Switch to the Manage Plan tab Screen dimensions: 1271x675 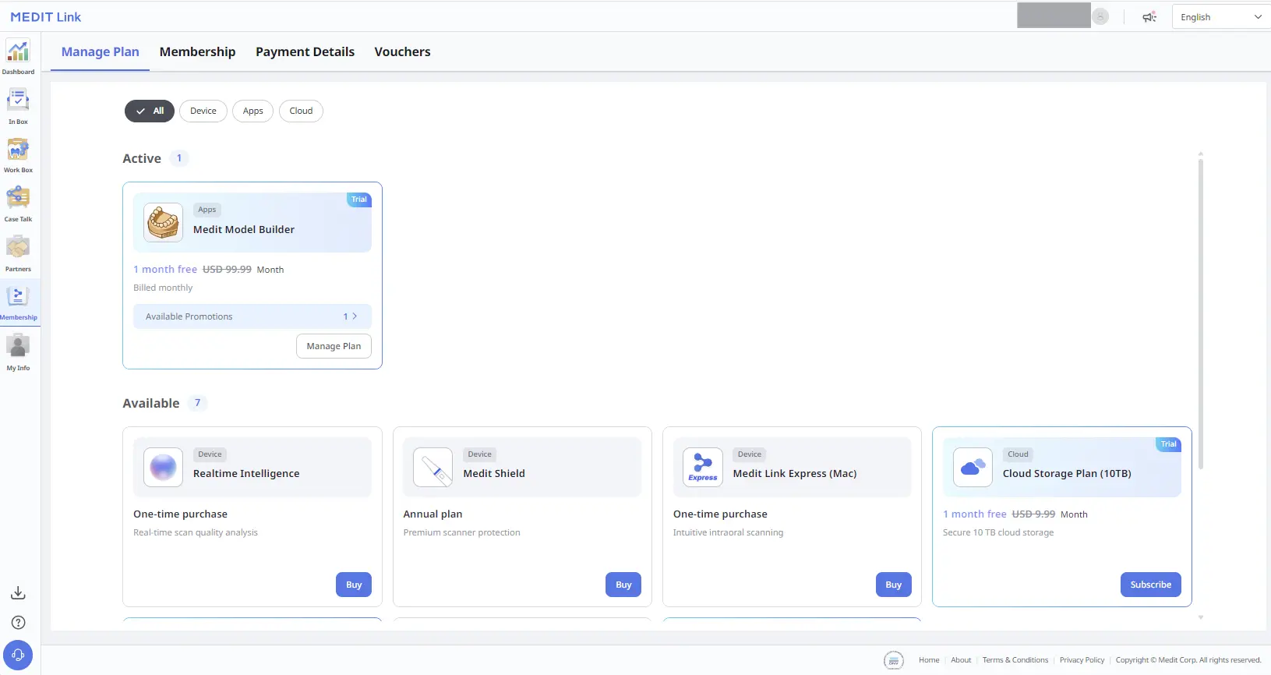(101, 51)
